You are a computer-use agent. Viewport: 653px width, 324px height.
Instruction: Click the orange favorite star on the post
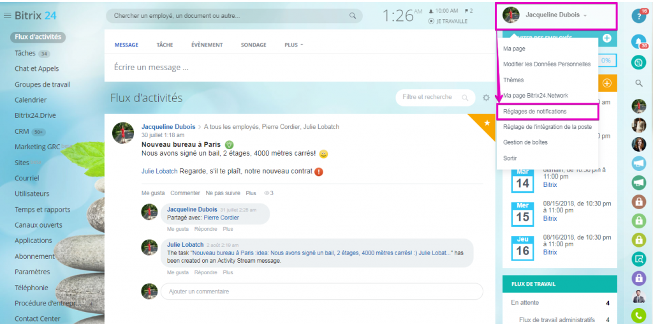[x=487, y=123]
